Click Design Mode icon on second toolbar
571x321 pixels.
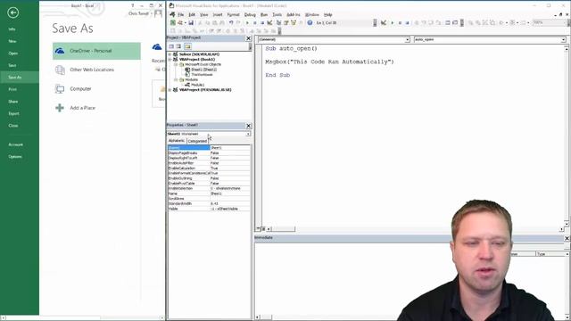coord(384,22)
